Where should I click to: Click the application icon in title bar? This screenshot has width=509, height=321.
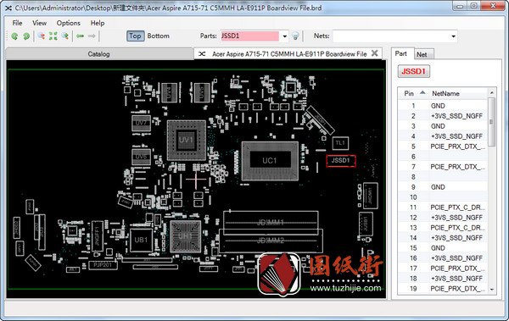pyautogui.click(x=8, y=8)
